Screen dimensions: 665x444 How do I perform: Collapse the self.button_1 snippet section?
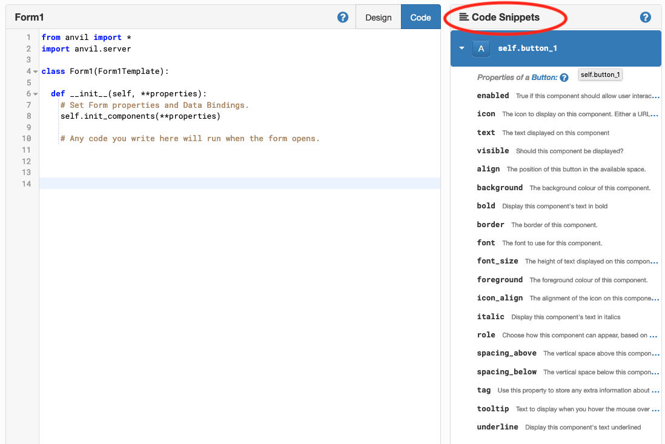[x=462, y=48]
